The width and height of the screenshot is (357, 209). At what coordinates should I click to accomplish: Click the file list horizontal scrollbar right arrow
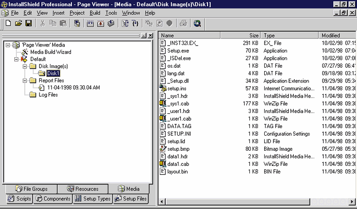tap(352, 201)
